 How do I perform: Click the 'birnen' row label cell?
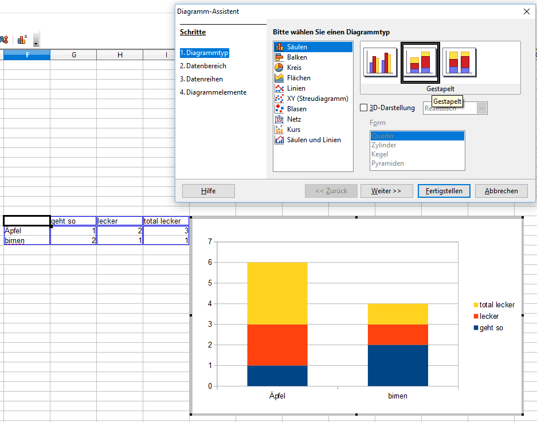click(27, 240)
